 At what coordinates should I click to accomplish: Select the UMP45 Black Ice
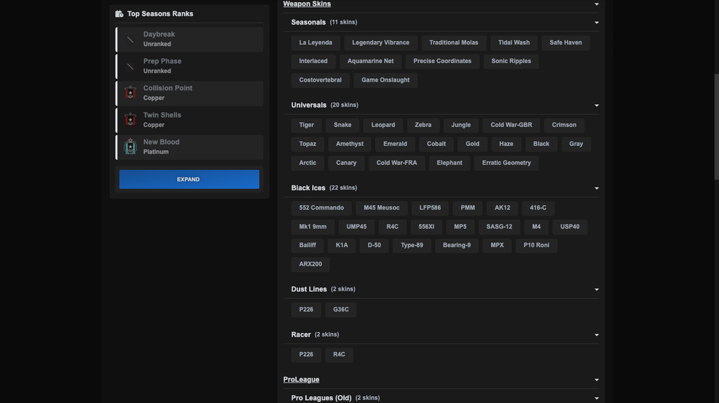tap(356, 227)
